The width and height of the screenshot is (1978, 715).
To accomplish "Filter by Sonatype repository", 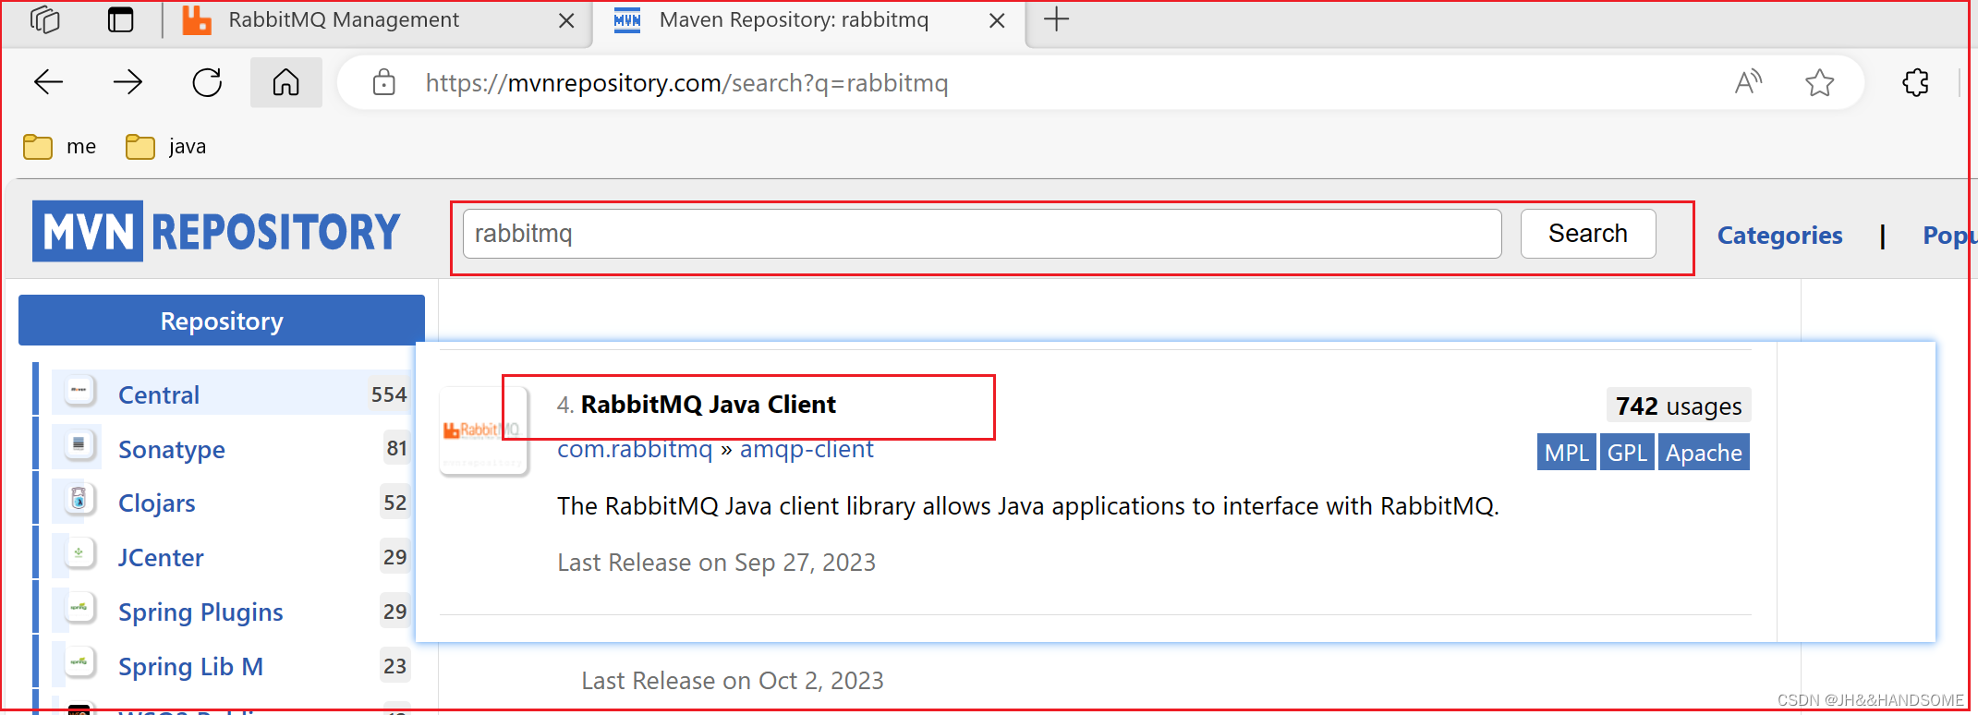I will click(172, 449).
